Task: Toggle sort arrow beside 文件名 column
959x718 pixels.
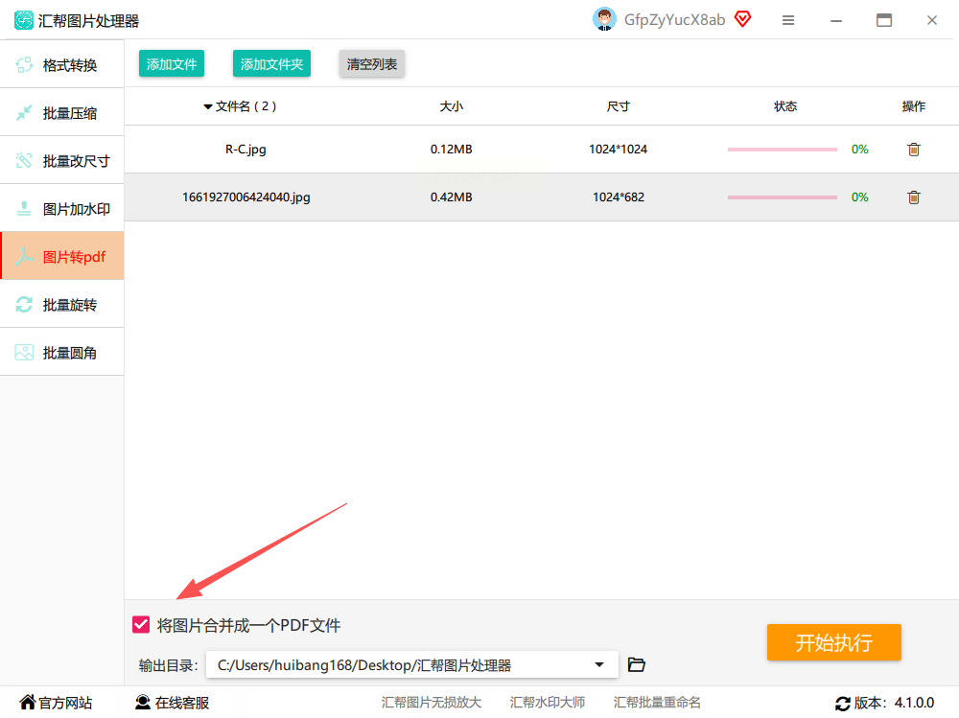Action: coord(208,106)
